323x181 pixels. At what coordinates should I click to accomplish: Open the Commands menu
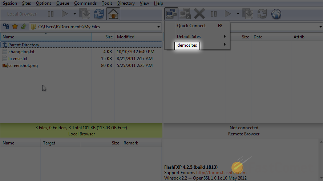tap(85, 3)
